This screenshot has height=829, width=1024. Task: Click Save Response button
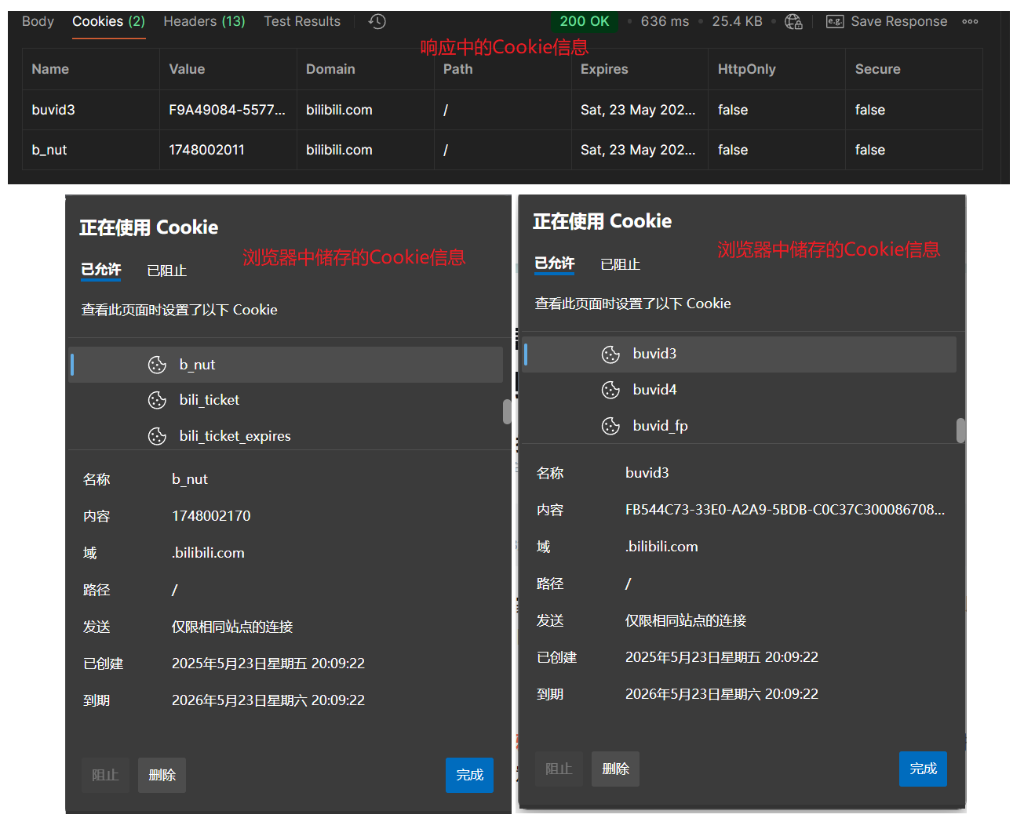(887, 21)
